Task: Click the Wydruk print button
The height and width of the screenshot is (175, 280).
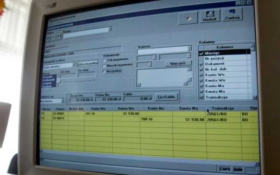Action: (x=210, y=16)
